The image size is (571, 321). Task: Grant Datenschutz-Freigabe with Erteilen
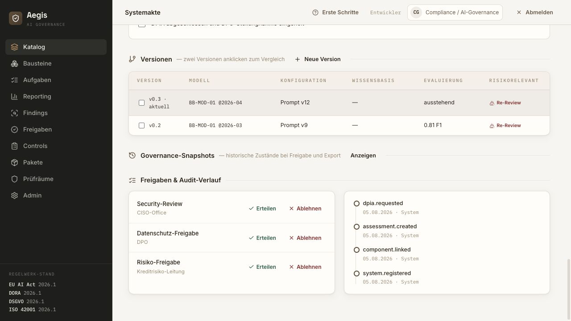[262, 238]
